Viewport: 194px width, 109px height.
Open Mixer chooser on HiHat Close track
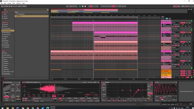pos(166,25)
